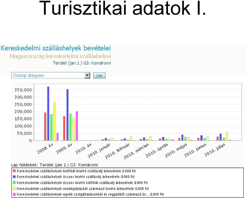Click the y-axis value 100,000
Screen dimensions: 247x198
23,126
